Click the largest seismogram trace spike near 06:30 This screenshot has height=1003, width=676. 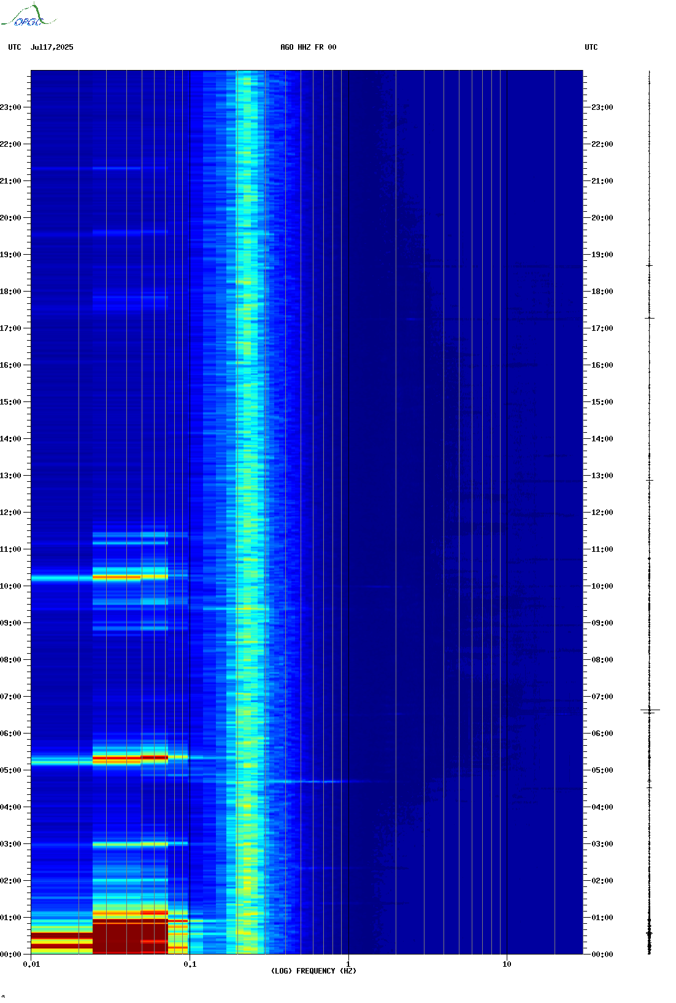[x=650, y=710]
